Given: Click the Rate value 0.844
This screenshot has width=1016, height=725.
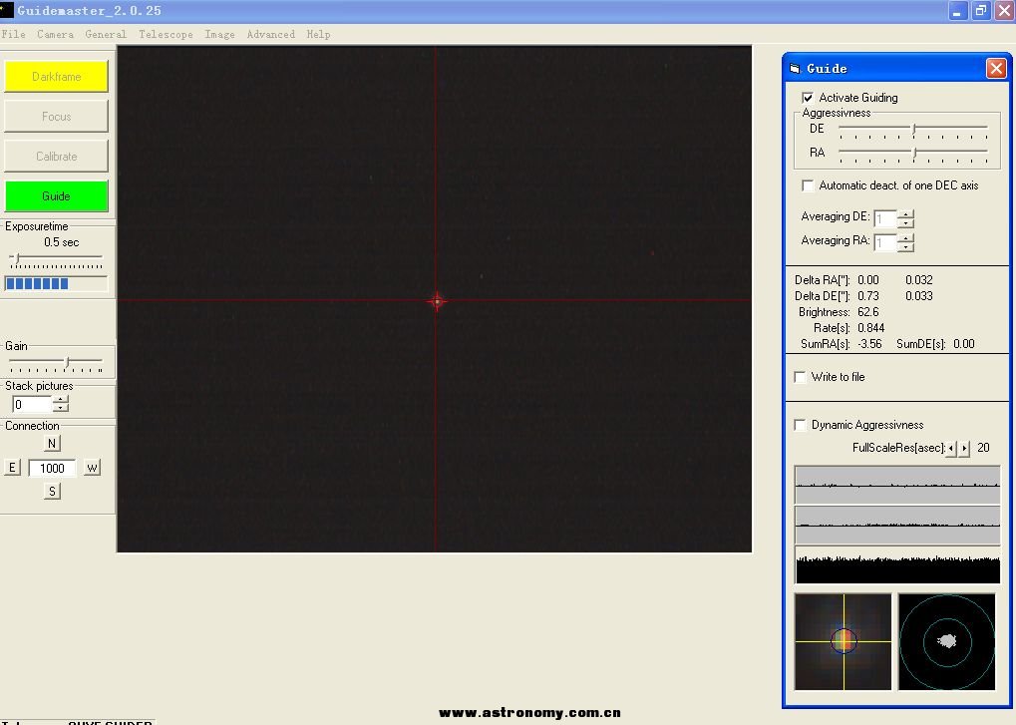Looking at the screenshot, I should click(x=870, y=328).
